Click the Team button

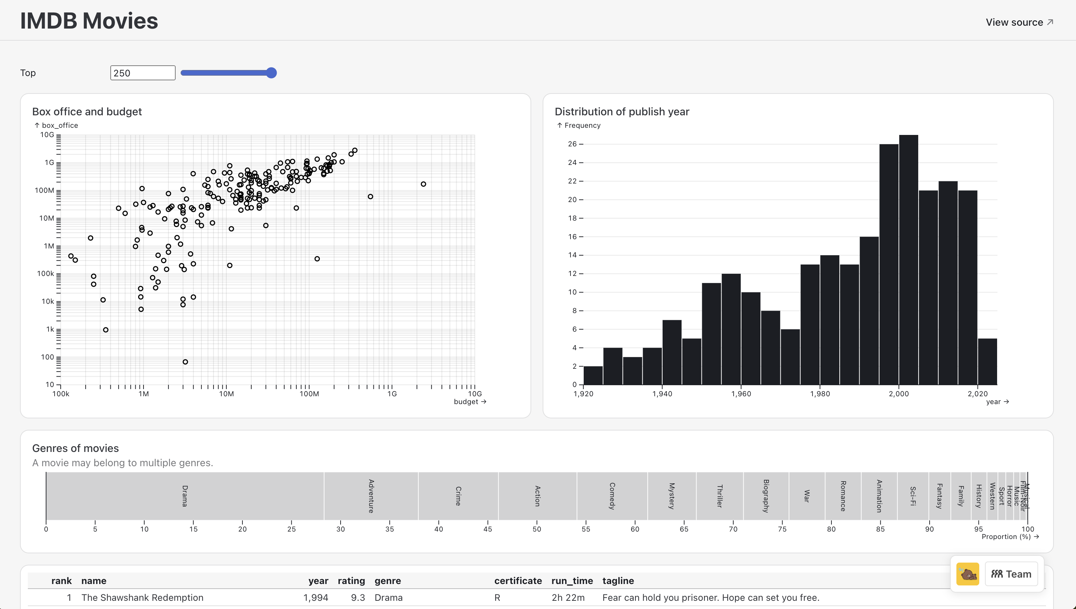tap(1012, 574)
